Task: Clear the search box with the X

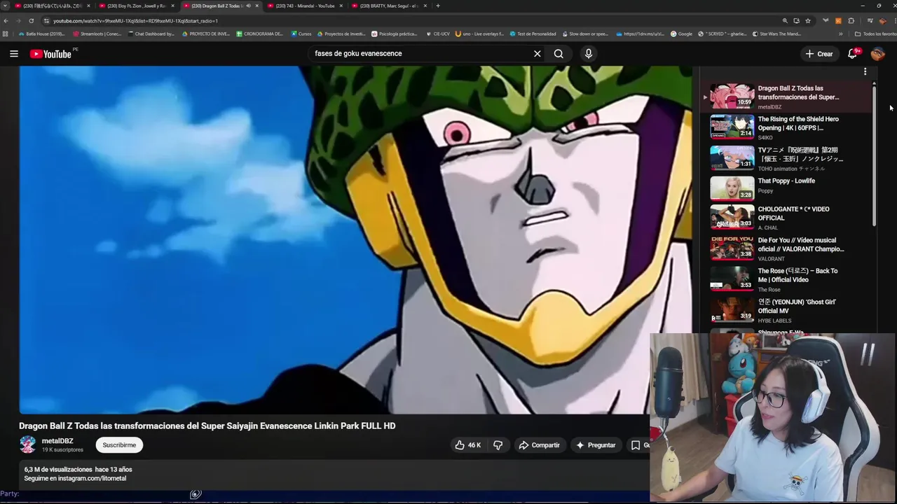Action: [x=537, y=54]
